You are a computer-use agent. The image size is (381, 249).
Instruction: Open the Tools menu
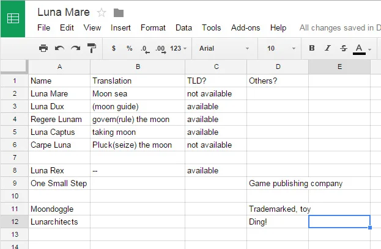click(x=212, y=27)
